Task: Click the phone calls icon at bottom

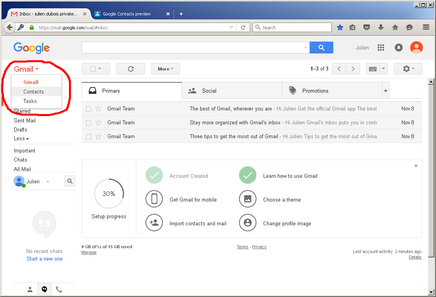Action: tap(59, 289)
